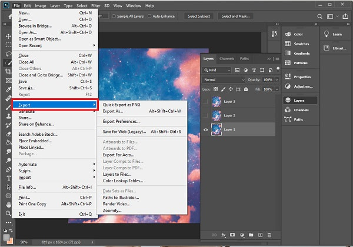Click the background color swatch
353x247 pixels.
pos(11,242)
